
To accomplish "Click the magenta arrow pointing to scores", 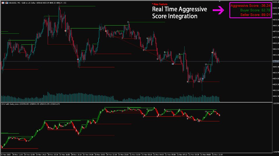I will click(219, 10).
